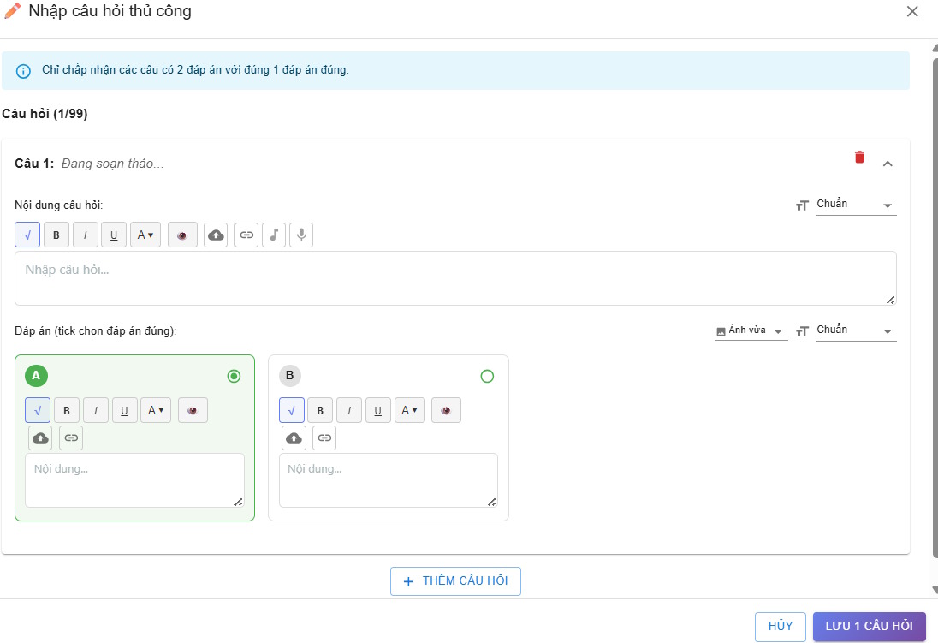The height and width of the screenshot is (643, 938).
Task: Click the 'LƯU 1 CÂU HỎI' button
Action: [869, 626]
